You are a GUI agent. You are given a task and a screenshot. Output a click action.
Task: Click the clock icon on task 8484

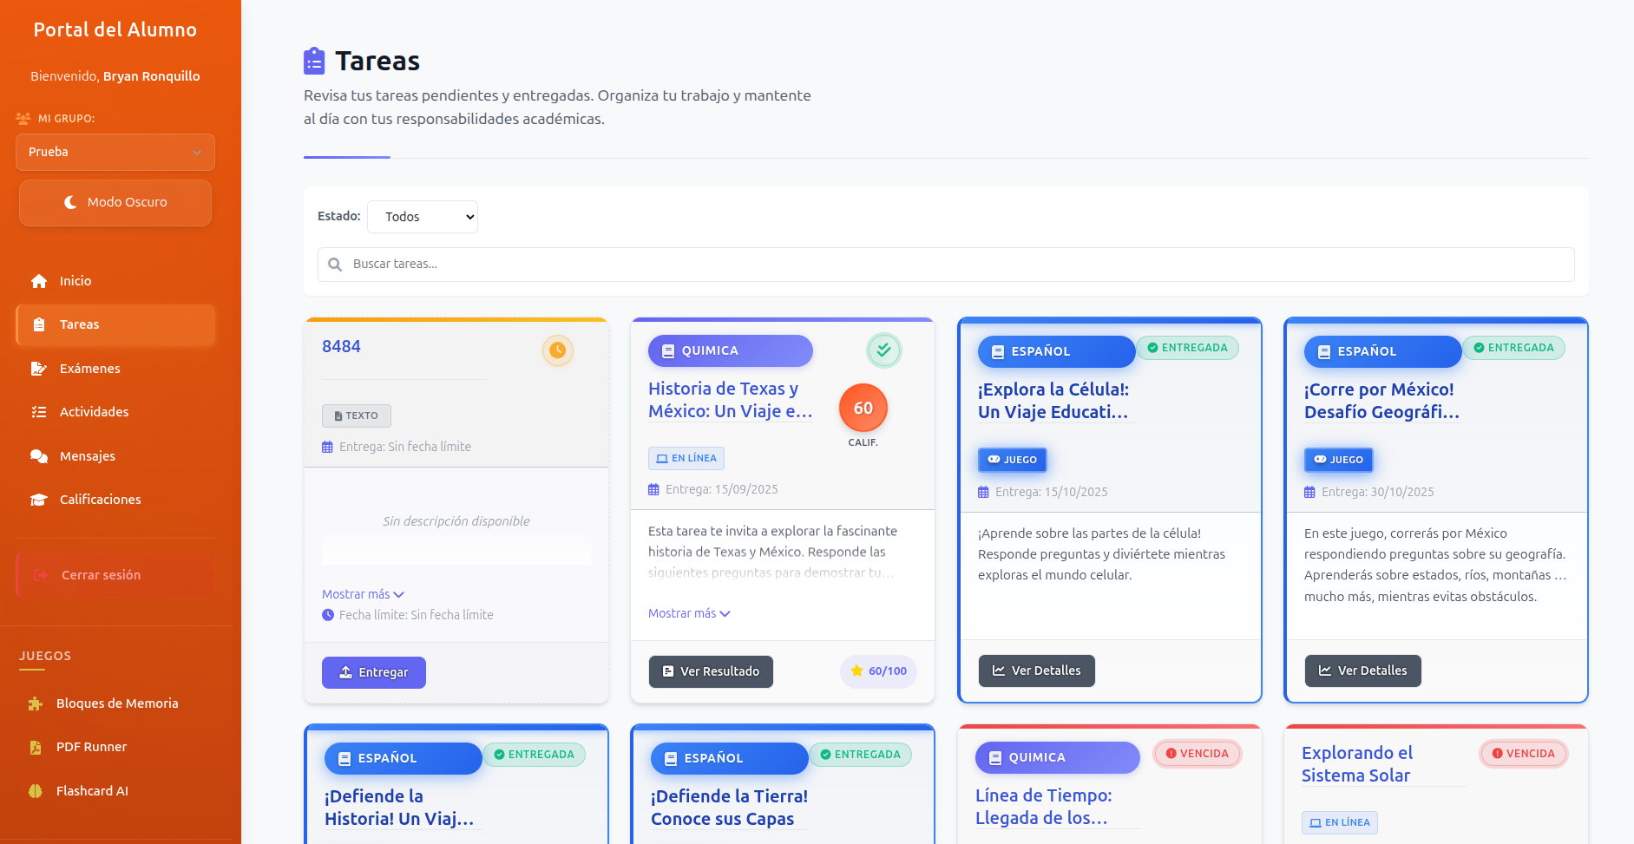click(558, 350)
